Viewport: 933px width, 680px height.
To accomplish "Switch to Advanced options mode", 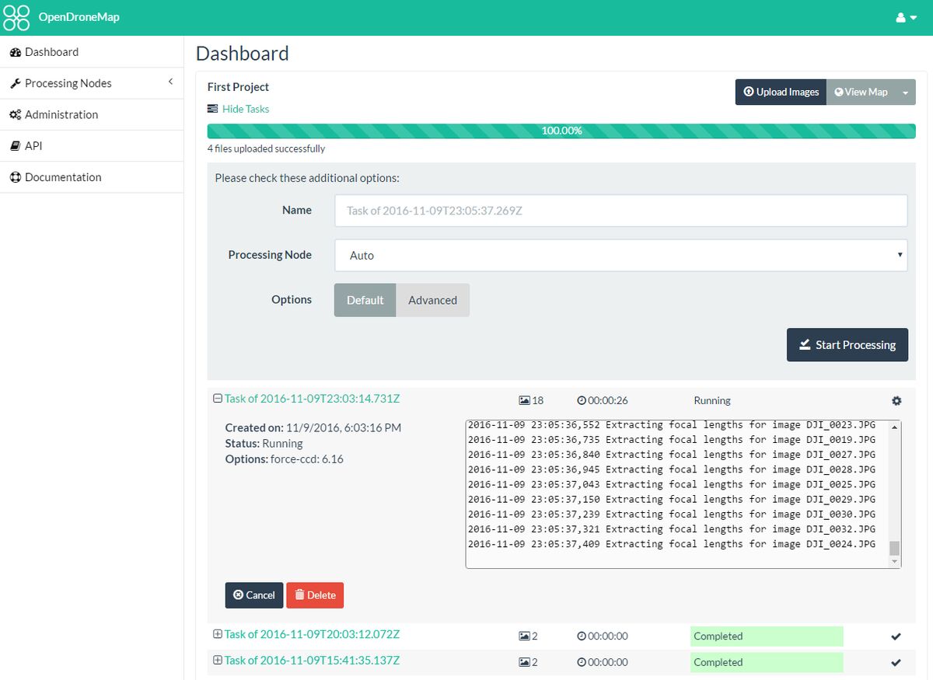I will tap(432, 300).
